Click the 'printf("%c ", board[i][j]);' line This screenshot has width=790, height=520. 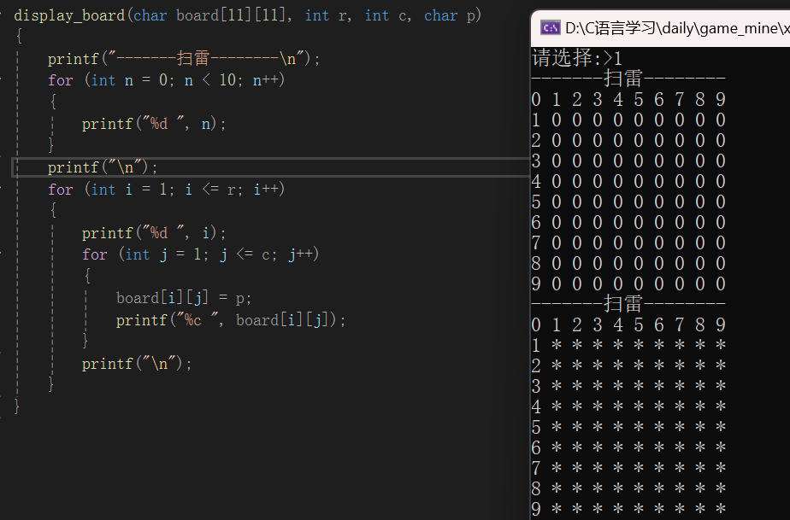coord(231,320)
